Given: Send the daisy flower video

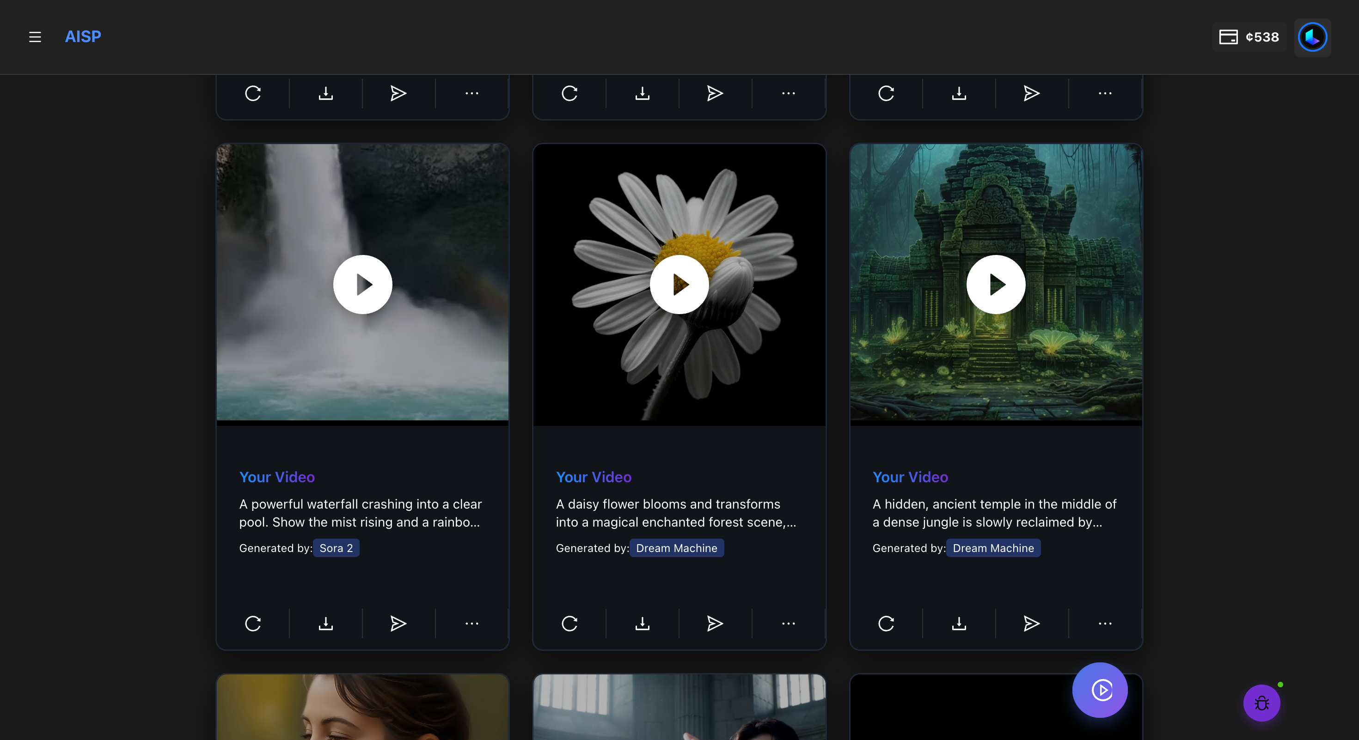Looking at the screenshot, I should [715, 624].
